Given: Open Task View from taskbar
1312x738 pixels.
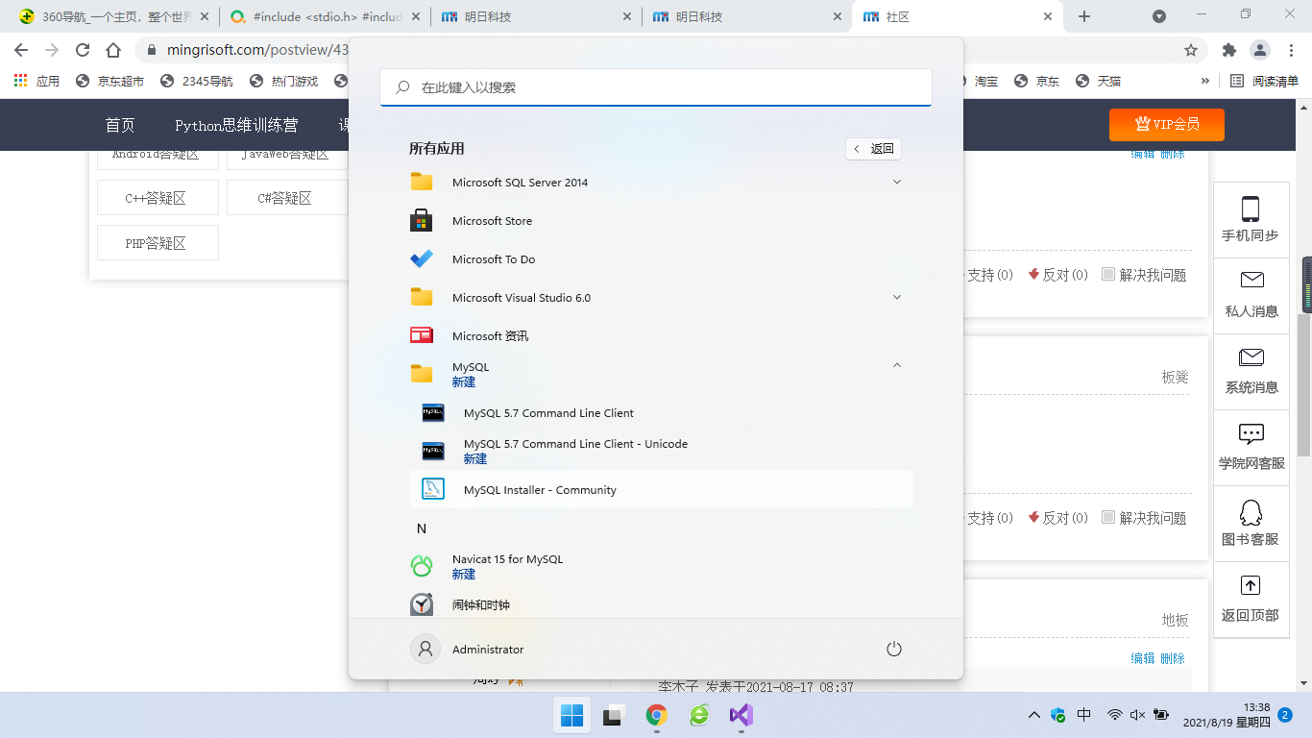Looking at the screenshot, I should (x=614, y=716).
